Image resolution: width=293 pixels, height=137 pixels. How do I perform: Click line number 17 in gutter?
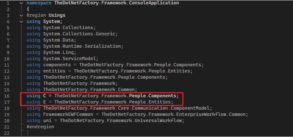7,102
